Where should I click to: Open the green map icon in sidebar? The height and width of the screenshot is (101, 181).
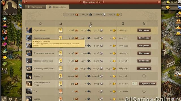tap(5, 51)
